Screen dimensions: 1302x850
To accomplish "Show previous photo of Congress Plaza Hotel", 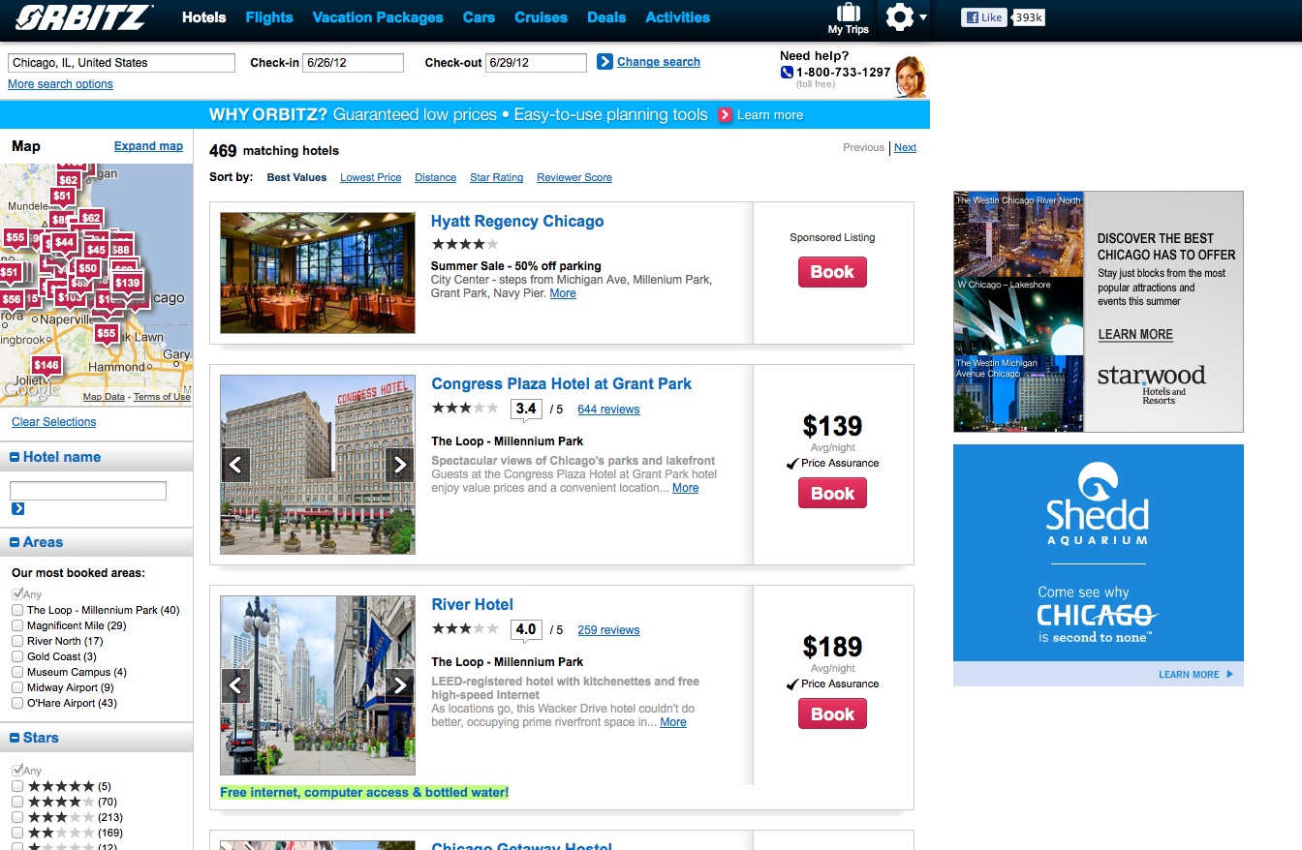I will coord(235,465).
